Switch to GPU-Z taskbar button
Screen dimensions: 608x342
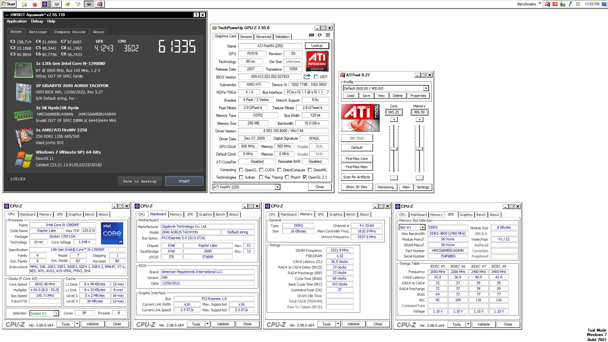(x=57, y=4)
